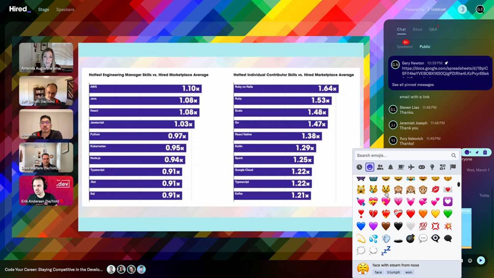Toggle the dark mode moon button
Screen dimensions: 494x278
click(462, 9)
